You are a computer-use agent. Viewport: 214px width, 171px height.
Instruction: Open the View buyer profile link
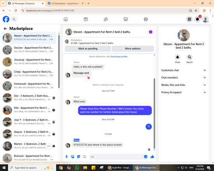[119, 56]
